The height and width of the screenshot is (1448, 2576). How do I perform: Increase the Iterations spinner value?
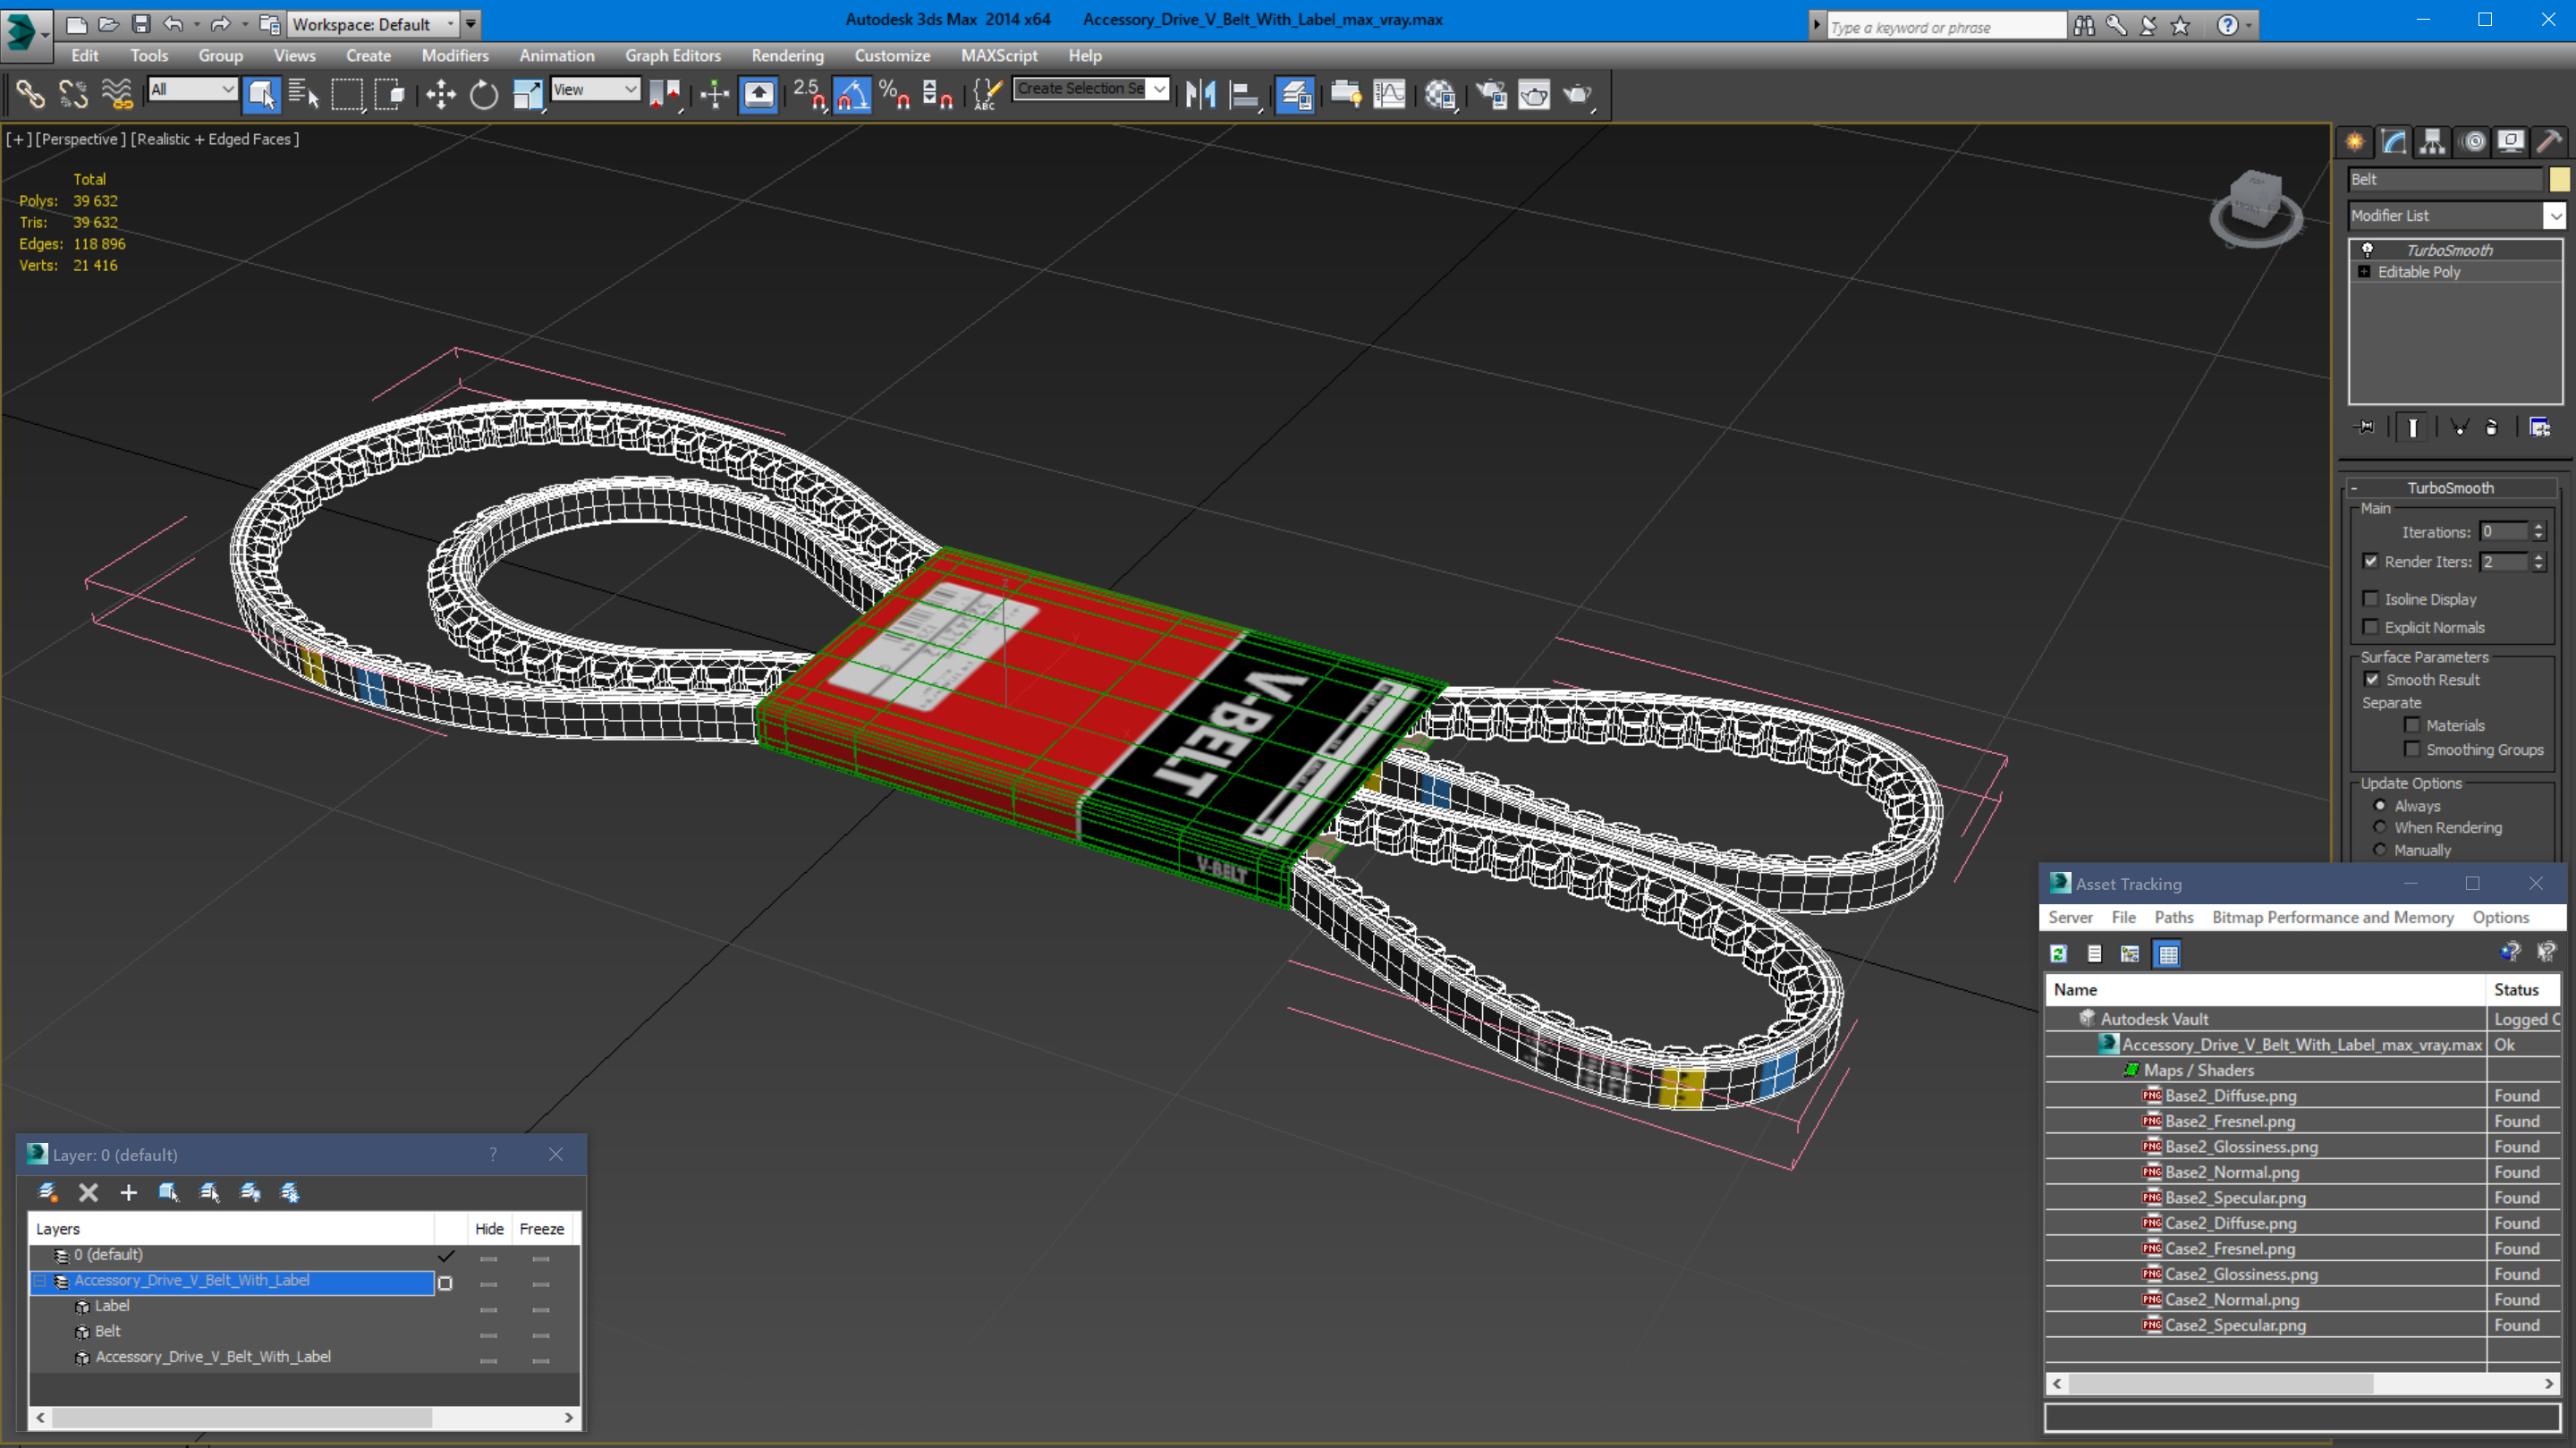tap(2538, 527)
